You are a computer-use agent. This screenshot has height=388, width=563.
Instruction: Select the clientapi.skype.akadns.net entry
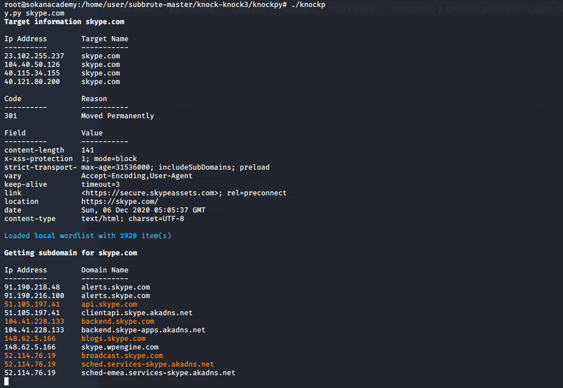pyautogui.click(x=137, y=313)
